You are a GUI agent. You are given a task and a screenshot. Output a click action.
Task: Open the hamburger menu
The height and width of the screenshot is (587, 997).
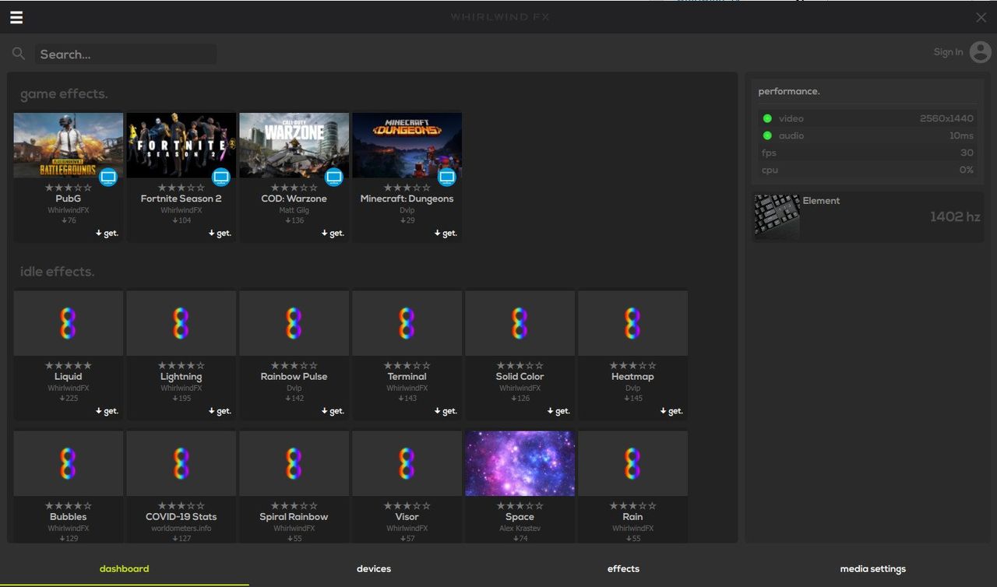pos(16,17)
